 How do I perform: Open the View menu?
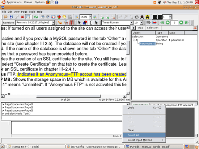[17, 12]
